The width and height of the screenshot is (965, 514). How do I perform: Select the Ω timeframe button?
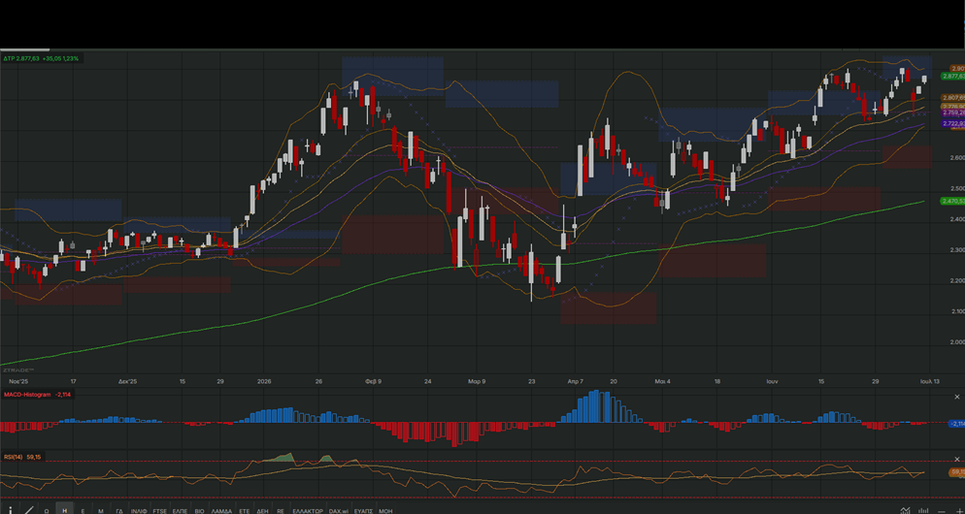coord(47,510)
